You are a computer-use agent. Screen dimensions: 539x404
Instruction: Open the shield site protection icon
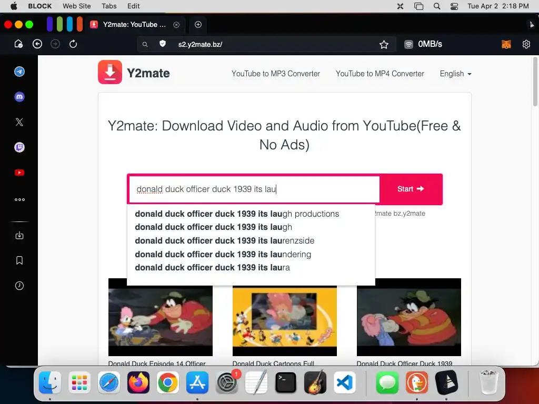(163, 44)
